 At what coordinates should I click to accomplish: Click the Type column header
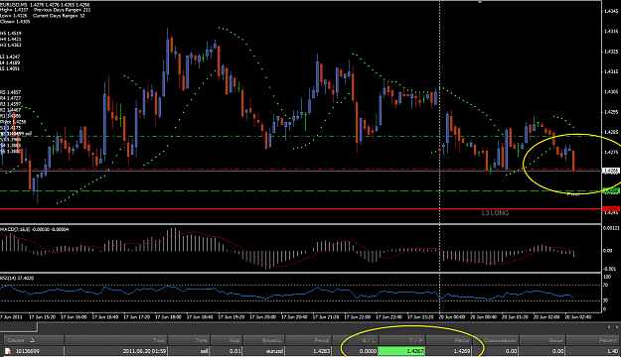point(190,340)
